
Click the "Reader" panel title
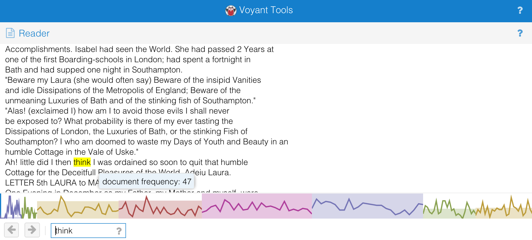tap(34, 33)
